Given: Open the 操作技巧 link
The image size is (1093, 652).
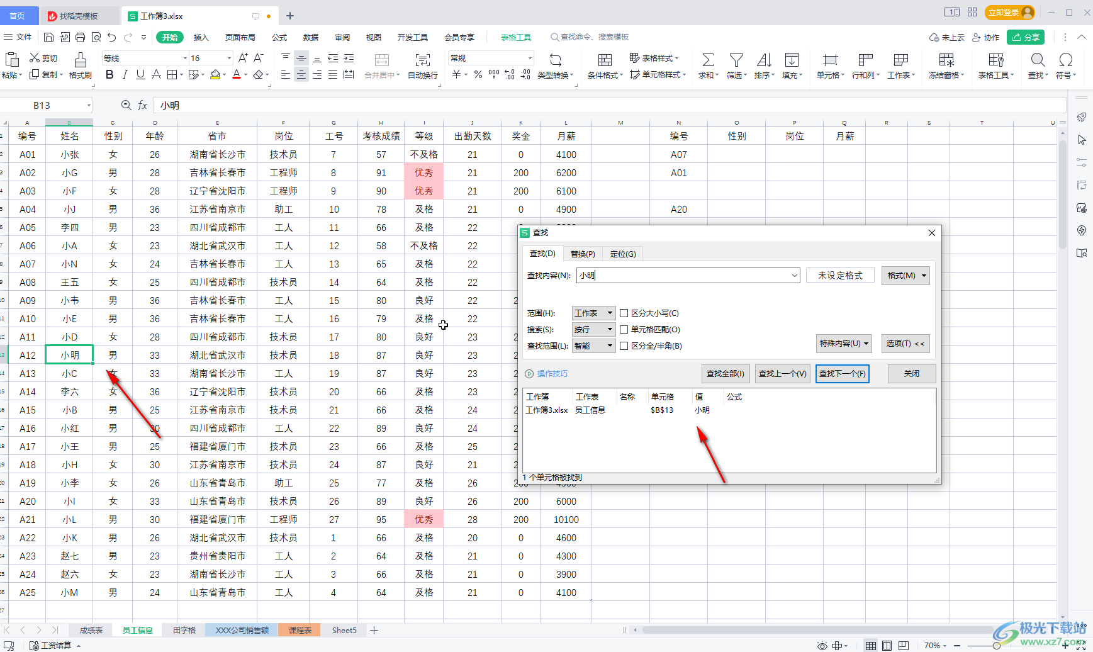Looking at the screenshot, I should click(552, 373).
